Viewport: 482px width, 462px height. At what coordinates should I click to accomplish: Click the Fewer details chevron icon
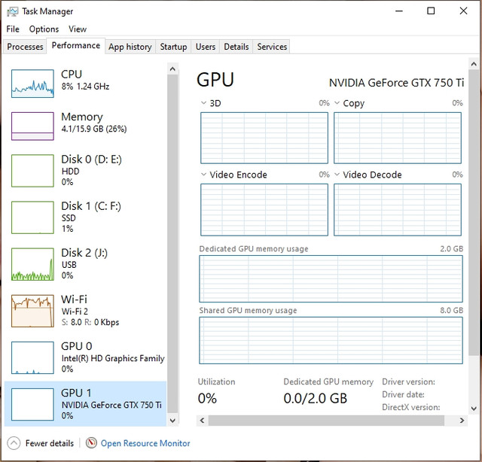14,443
